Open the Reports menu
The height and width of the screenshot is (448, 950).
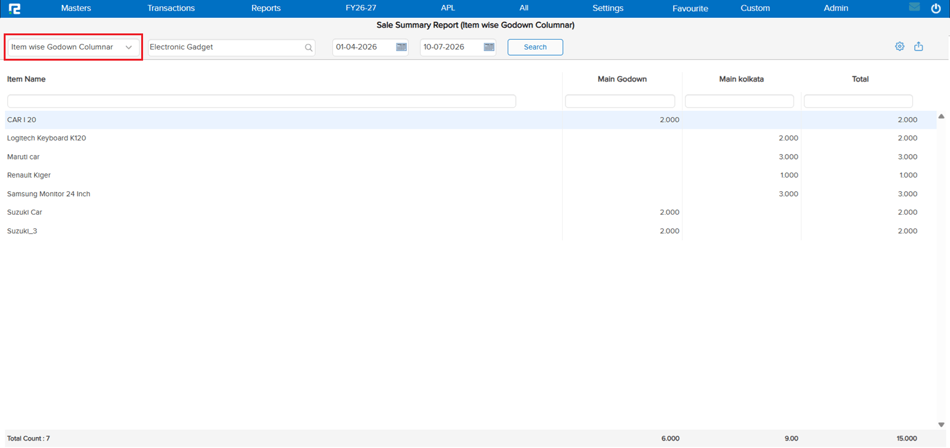[266, 9]
